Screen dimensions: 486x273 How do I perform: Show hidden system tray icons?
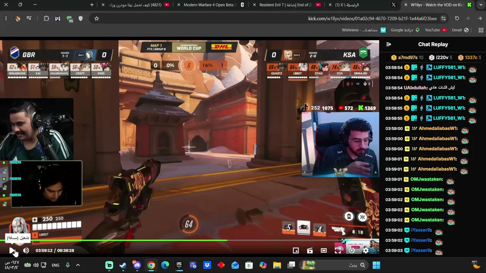[x=78, y=265]
